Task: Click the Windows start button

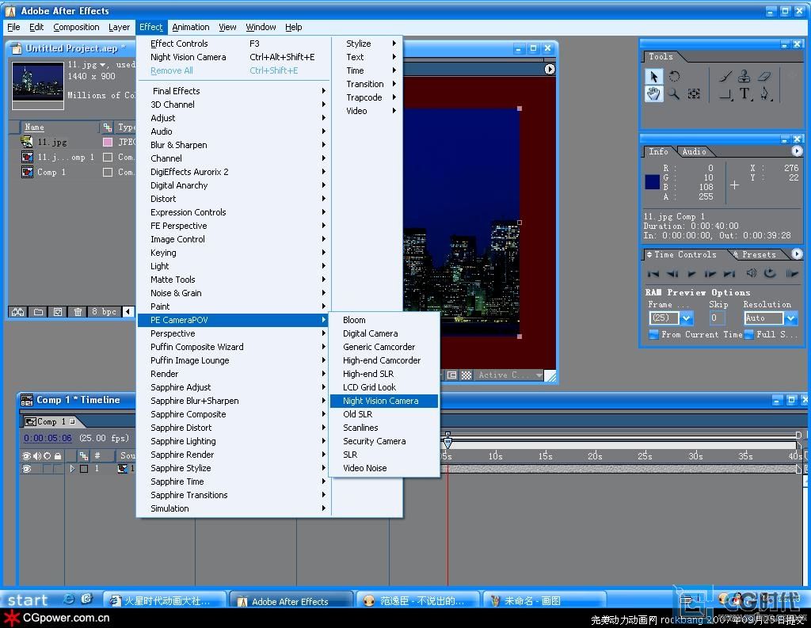Action: (28, 600)
